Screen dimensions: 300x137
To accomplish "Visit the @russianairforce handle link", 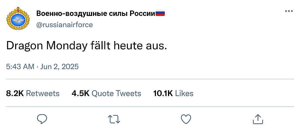I will (64, 25).
